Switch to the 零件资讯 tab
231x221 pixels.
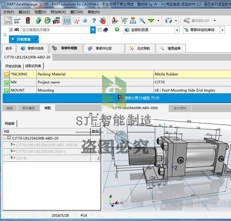[x=29, y=108]
